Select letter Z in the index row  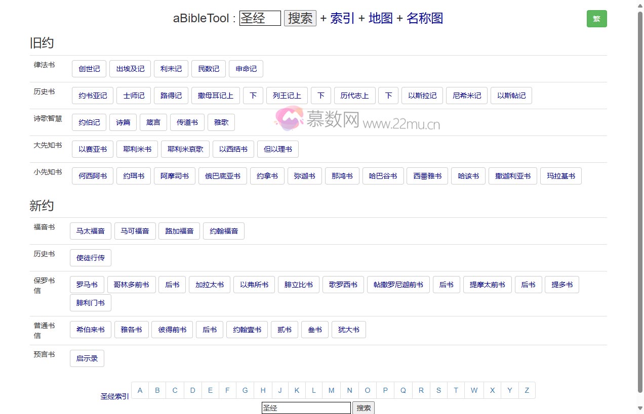(527, 390)
